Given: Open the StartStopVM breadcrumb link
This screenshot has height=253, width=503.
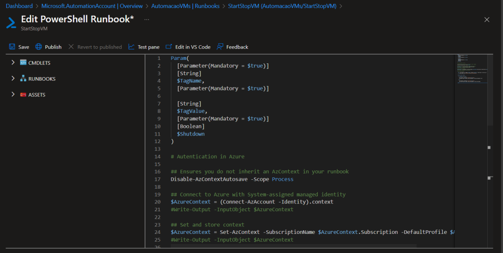Looking at the screenshot, I should (282, 6).
